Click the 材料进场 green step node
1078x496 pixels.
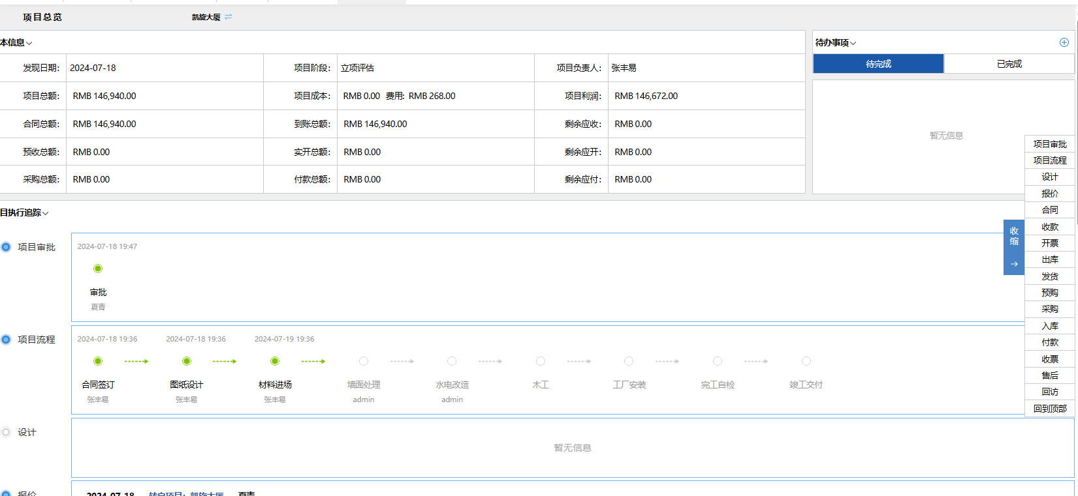tap(275, 361)
